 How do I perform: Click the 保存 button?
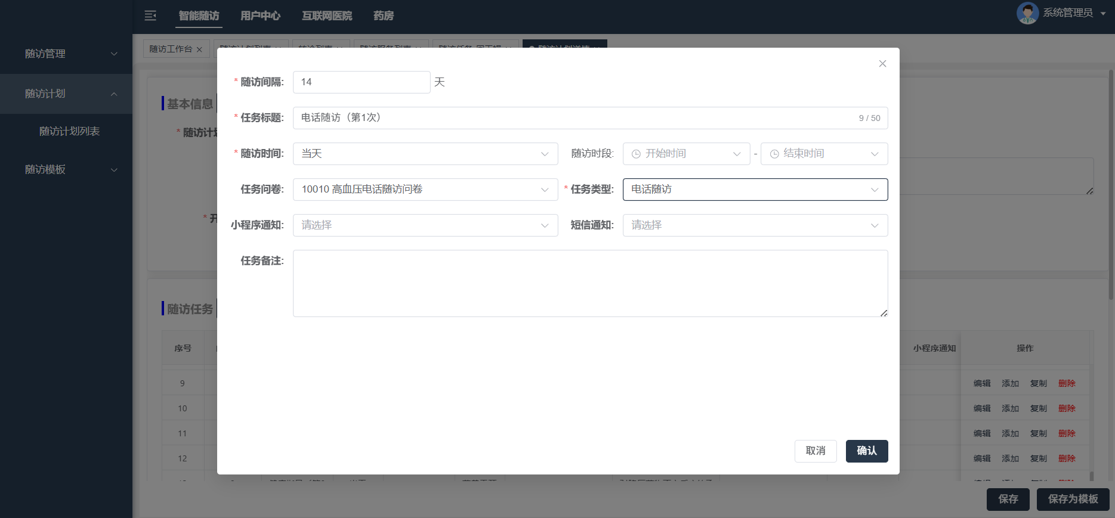click(x=1008, y=500)
